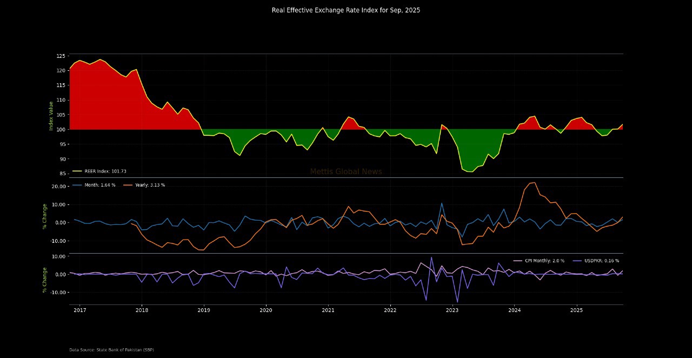Click the 2017 label on x-axis
Screen dimensions: 692x358
pos(80,310)
